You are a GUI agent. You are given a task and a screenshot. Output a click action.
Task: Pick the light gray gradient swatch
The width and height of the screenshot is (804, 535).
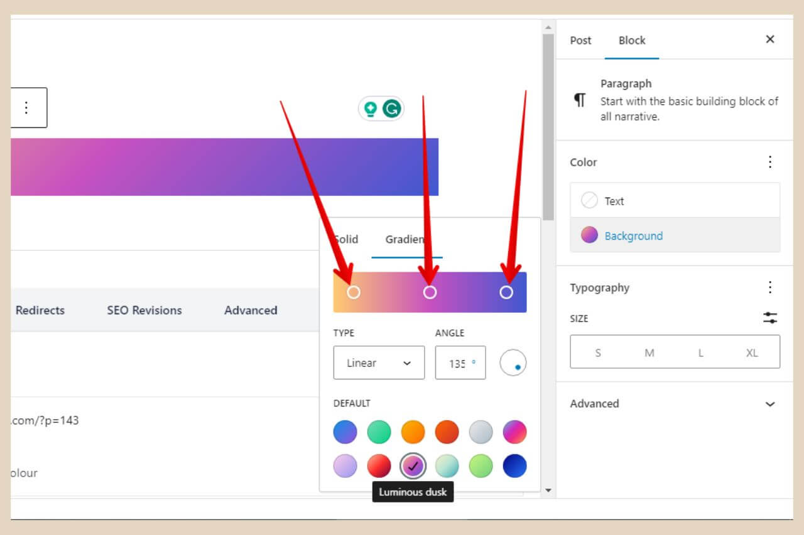[x=481, y=432]
